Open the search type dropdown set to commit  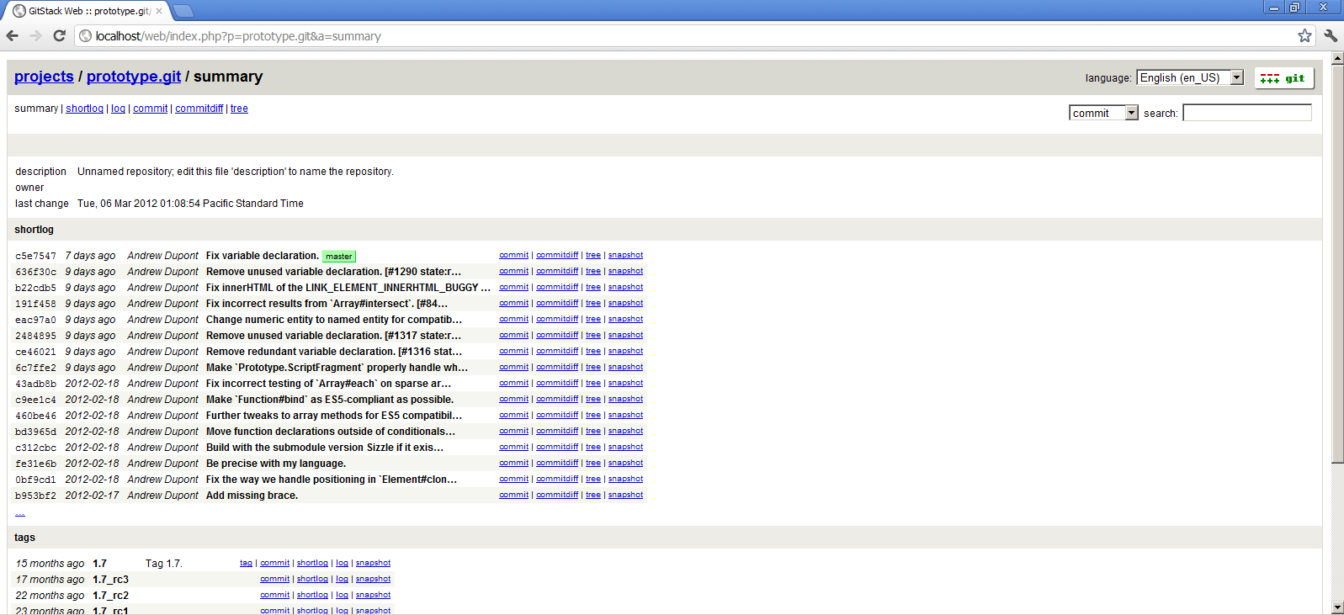1103,113
